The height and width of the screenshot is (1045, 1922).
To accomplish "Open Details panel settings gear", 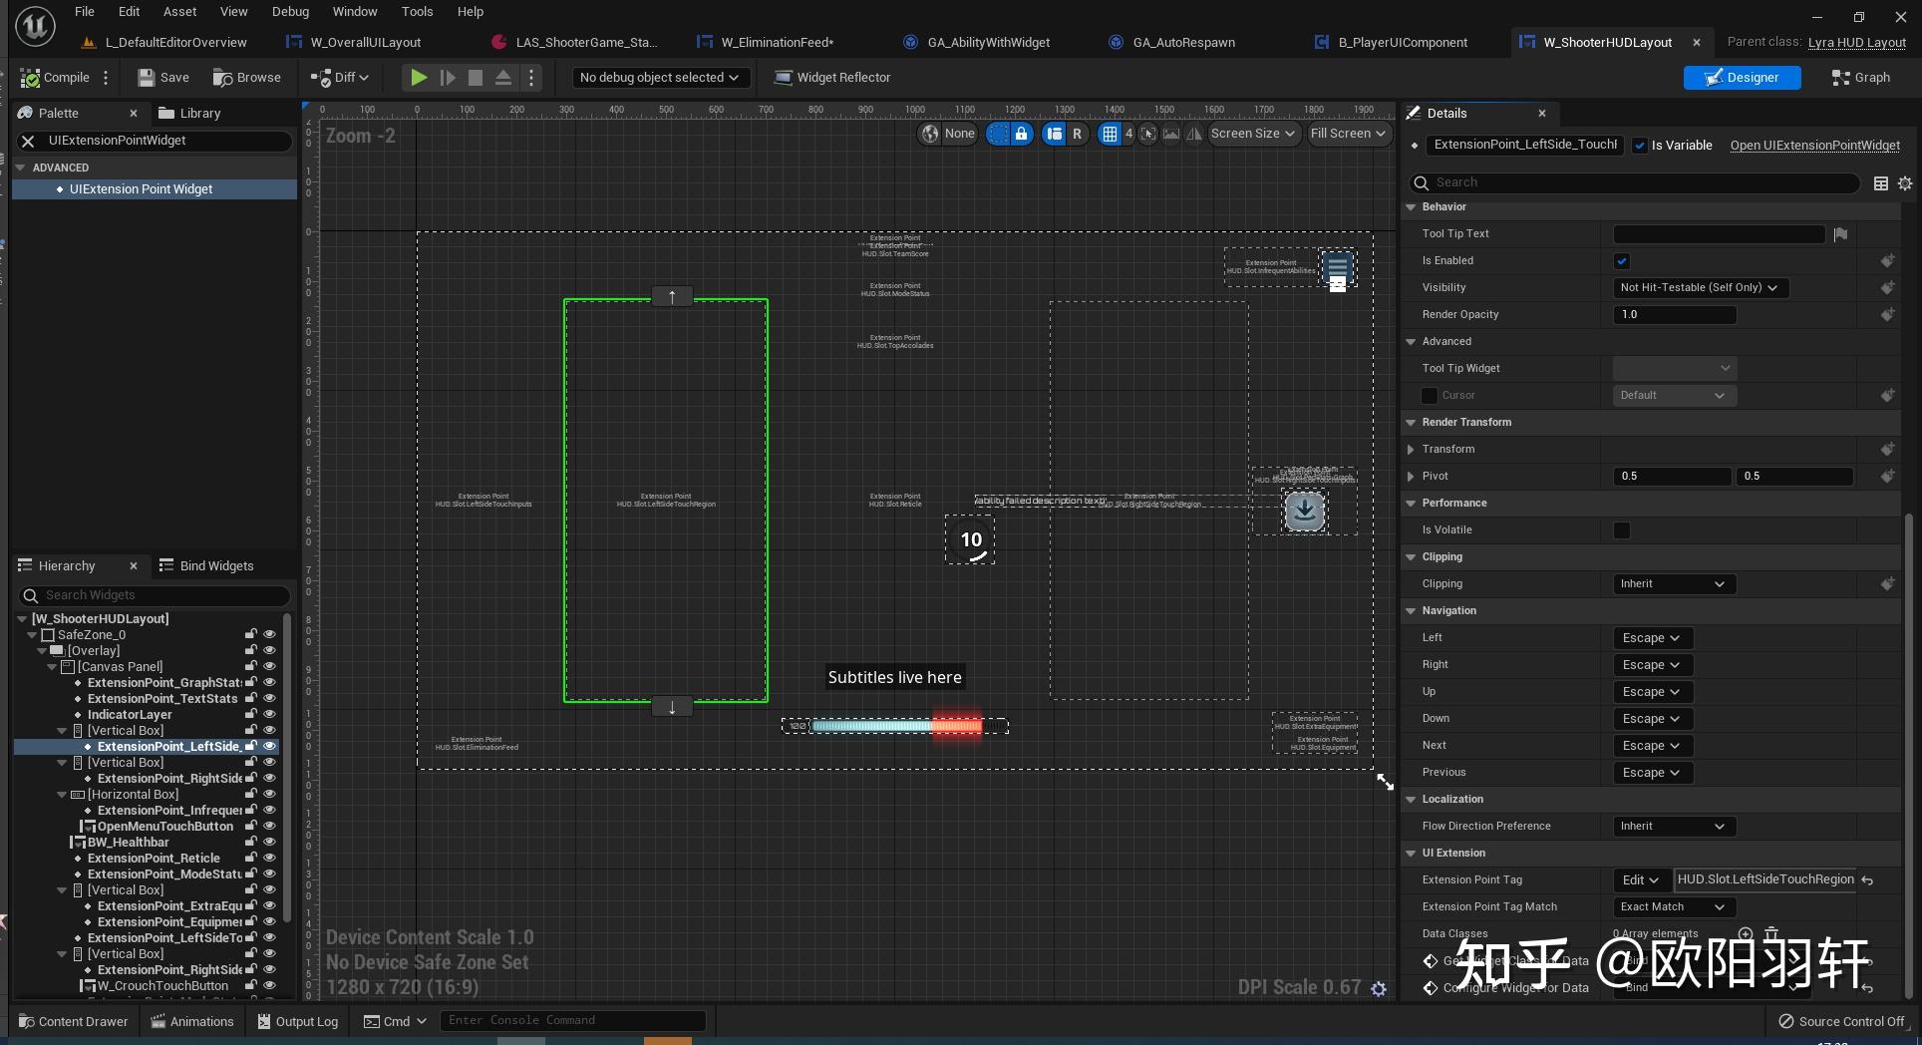I will [x=1905, y=183].
